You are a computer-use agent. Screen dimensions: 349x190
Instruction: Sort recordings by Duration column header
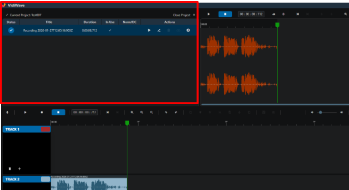point(90,22)
